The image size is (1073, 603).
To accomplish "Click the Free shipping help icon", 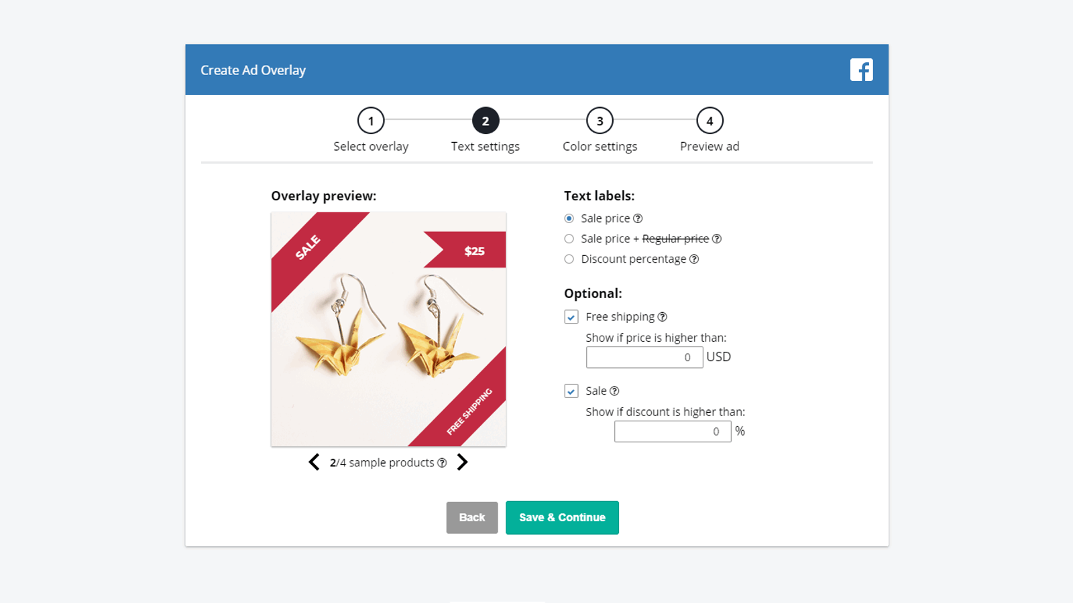I will pyautogui.click(x=663, y=317).
